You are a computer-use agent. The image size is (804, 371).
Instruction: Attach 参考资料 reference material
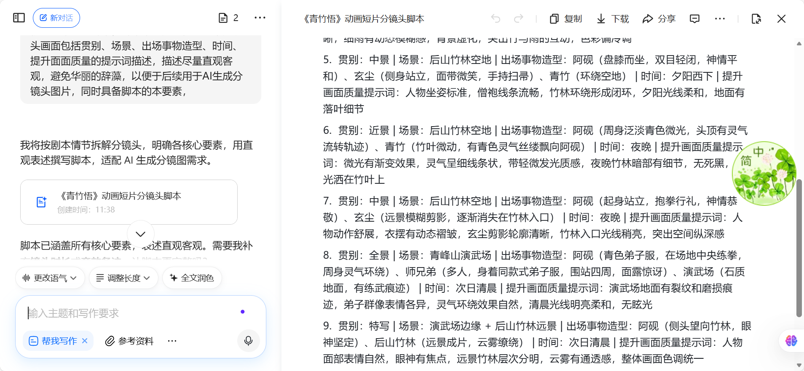pos(129,341)
